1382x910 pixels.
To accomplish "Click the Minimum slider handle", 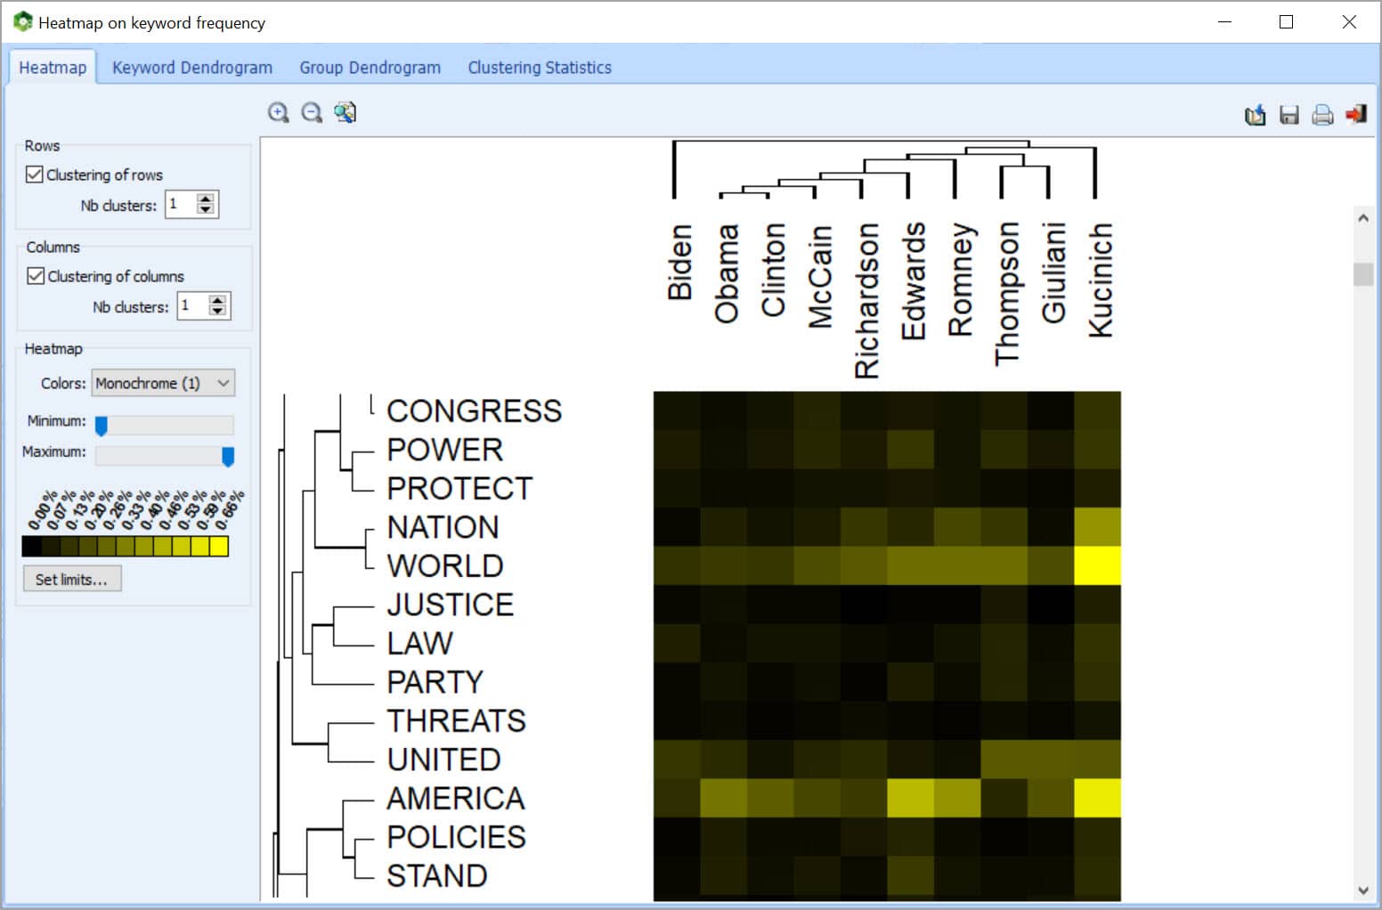I will 102,427.
